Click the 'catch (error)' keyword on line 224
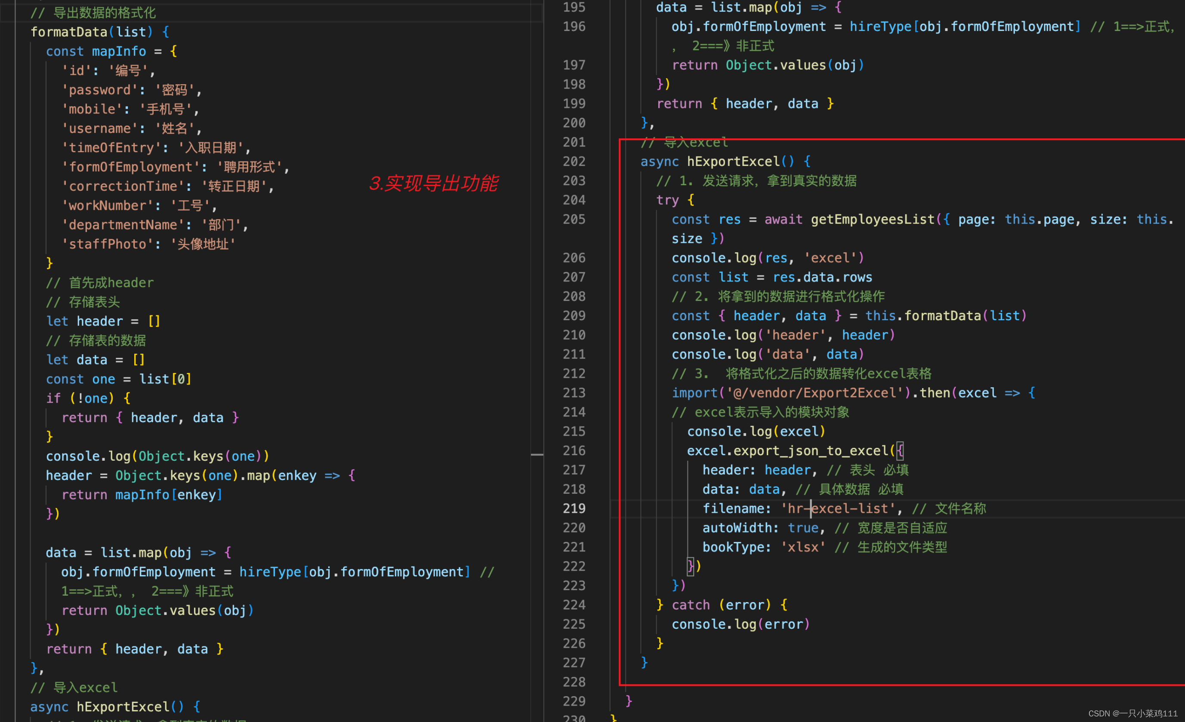 690,605
